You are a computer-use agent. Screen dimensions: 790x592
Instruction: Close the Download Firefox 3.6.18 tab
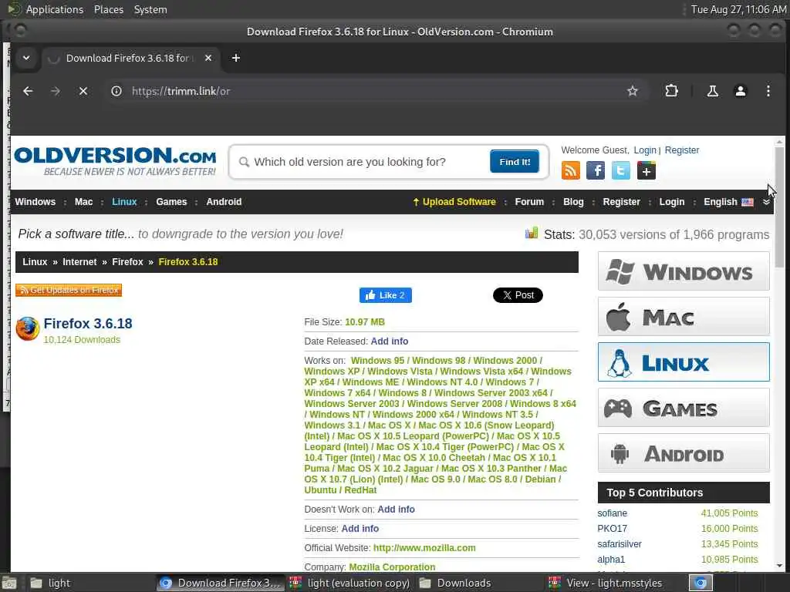point(208,58)
